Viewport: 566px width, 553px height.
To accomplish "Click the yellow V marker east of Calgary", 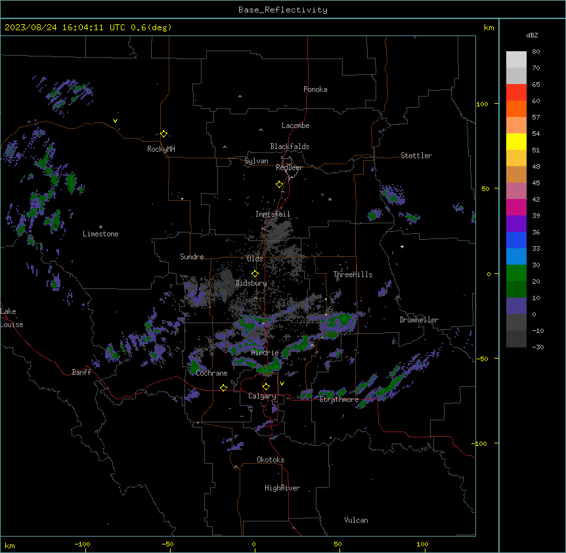I will pyautogui.click(x=282, y=384).
